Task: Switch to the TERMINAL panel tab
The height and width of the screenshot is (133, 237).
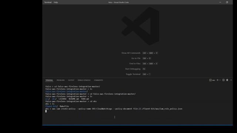Action: [49, 80]
